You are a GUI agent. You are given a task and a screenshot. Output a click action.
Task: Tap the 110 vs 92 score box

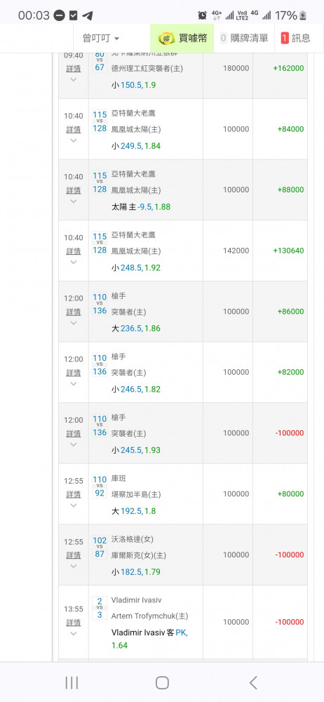tap(100, 486)
